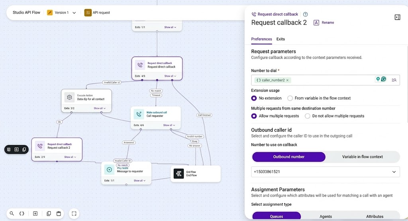Expand Show all on the topmost node
Viewport: 408px width, 221px height.
(x=170, y=27)
